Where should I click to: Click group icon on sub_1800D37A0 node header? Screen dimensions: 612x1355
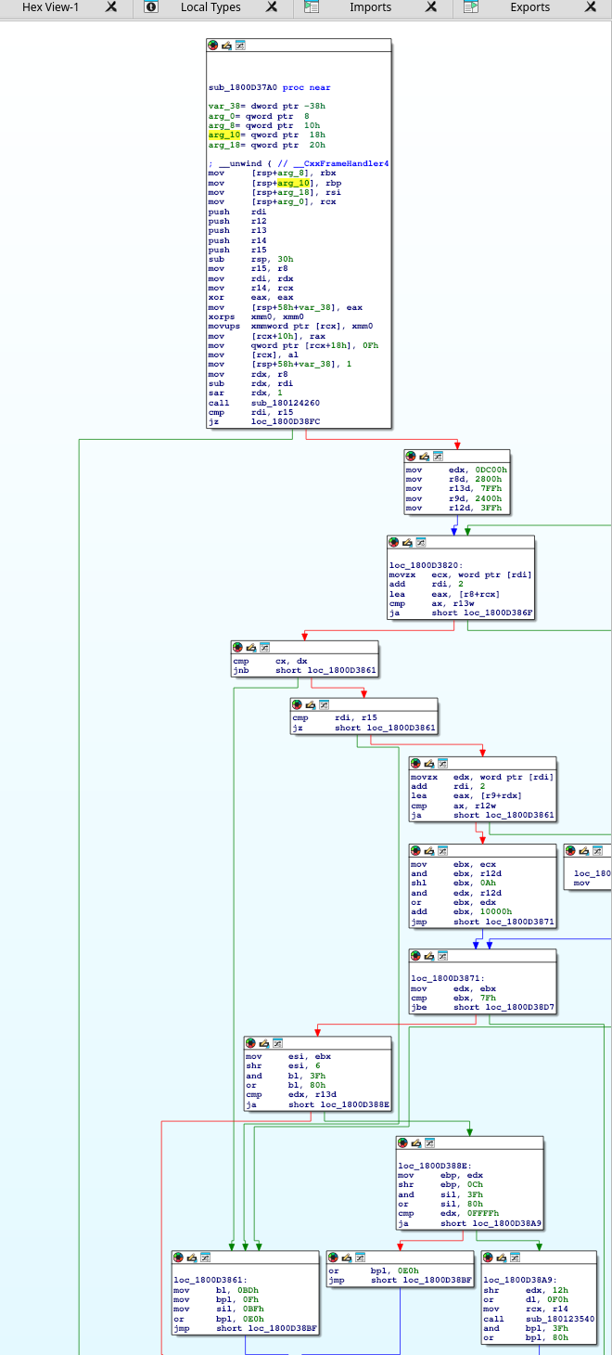[240, 45]
